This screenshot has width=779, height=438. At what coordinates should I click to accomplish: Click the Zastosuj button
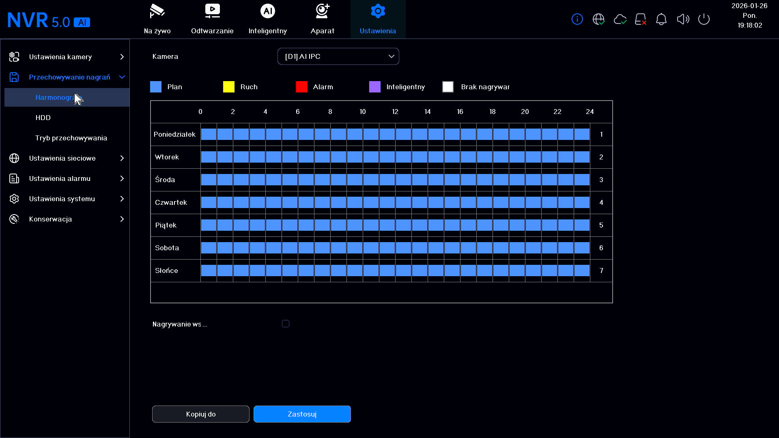click(302, 414)
